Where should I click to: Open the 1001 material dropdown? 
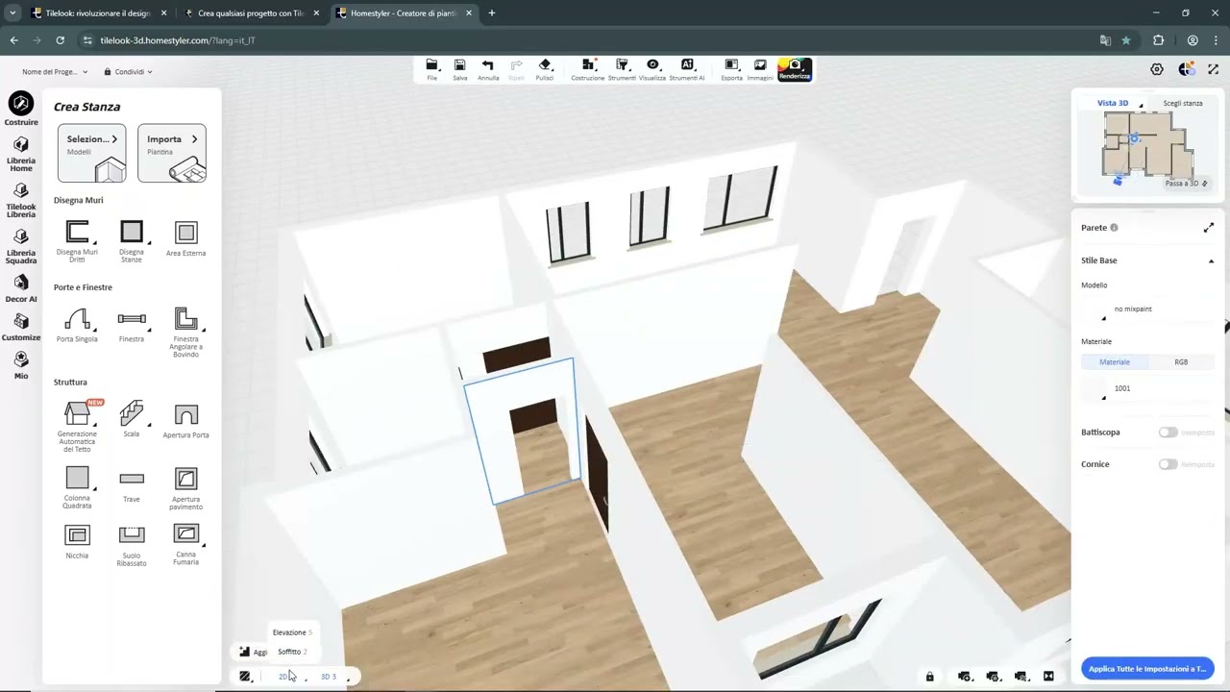pyautogui.click(x=1147, y=388)
